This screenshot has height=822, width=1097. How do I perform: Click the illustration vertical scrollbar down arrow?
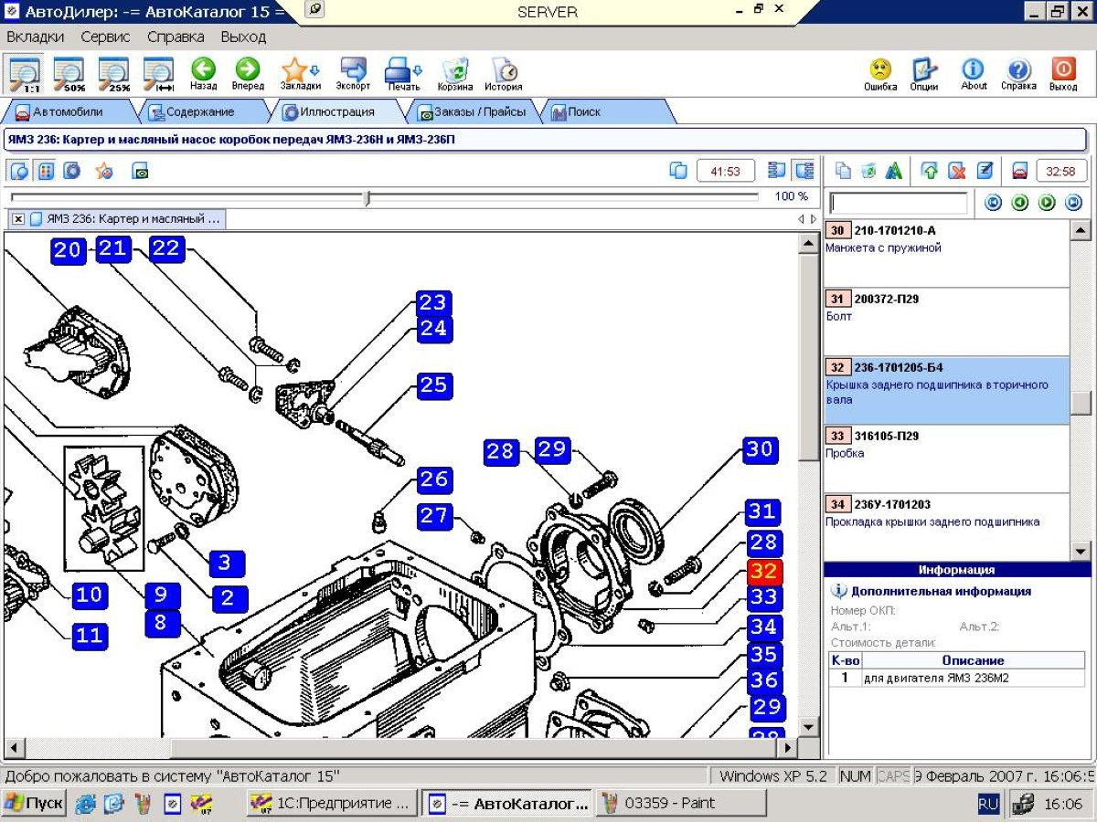(807, 727)
